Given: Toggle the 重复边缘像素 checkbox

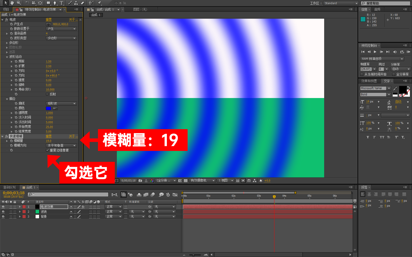Looking at the screenshot, I should pyautogui.click(x=47, y=150).
